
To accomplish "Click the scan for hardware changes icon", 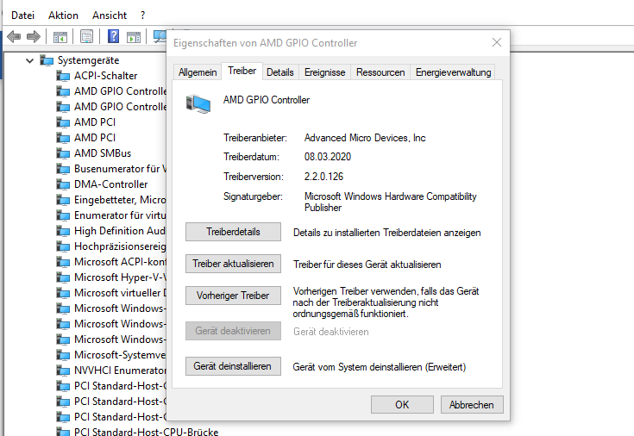I will [160, 36].
